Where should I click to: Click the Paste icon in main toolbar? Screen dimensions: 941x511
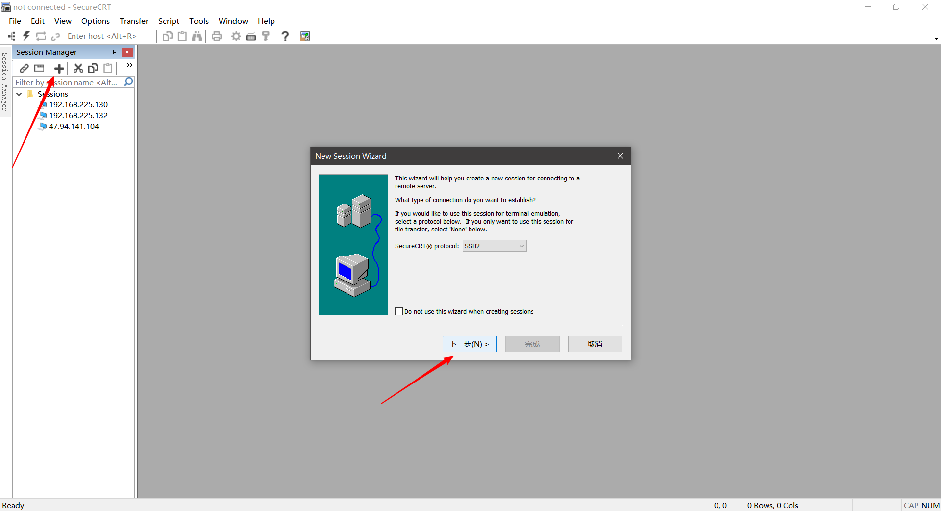pyautogui.click(x=182, y=36)
